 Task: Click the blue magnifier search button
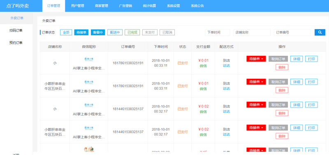pos(320,32)
